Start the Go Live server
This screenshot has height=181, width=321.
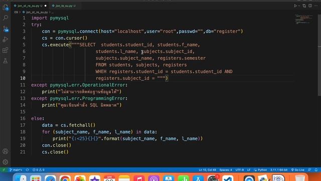pos(297,170)
